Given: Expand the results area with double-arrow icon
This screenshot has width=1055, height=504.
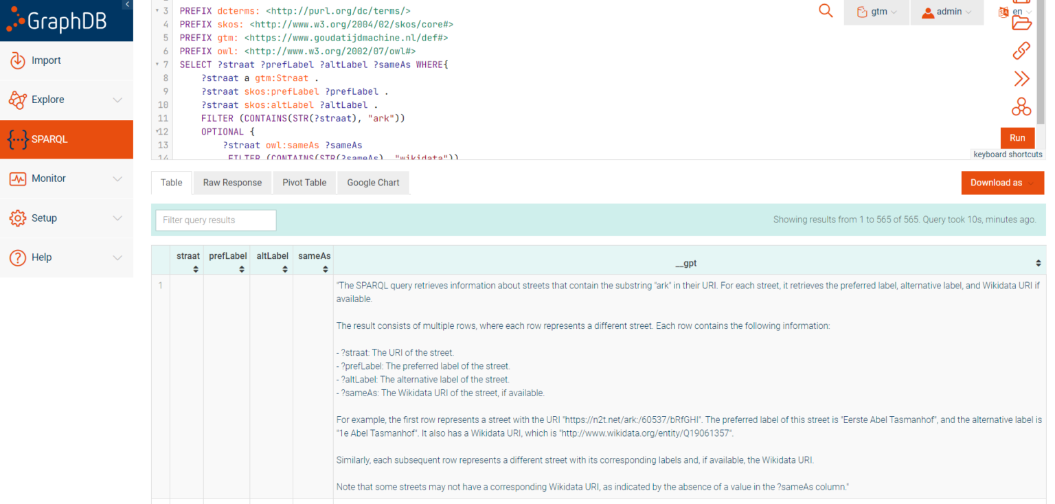Looking at the screenshot, I should [x=1021, y=78].
